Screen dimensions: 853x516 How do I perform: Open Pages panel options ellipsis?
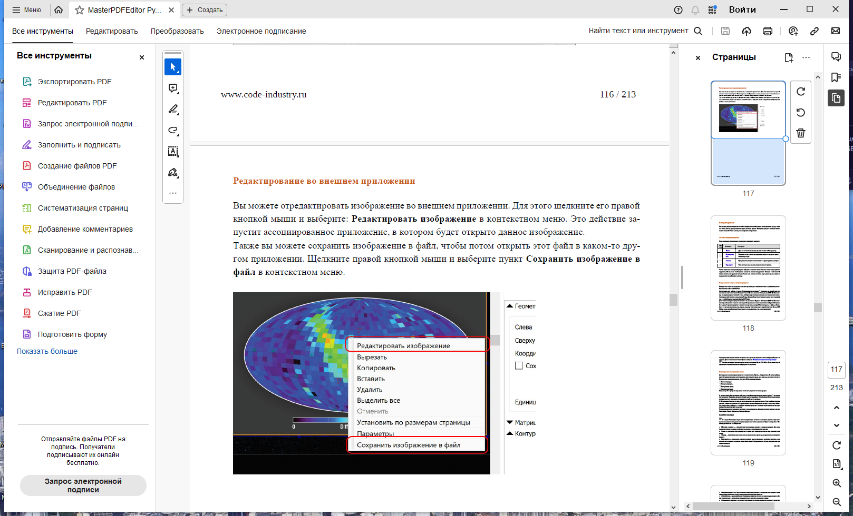tap(806, 57)
